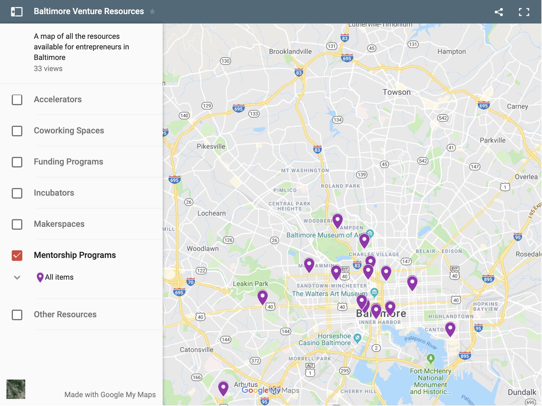Open the purple pin beside the Hampden label
542x406 pixels.
point(337,221)
